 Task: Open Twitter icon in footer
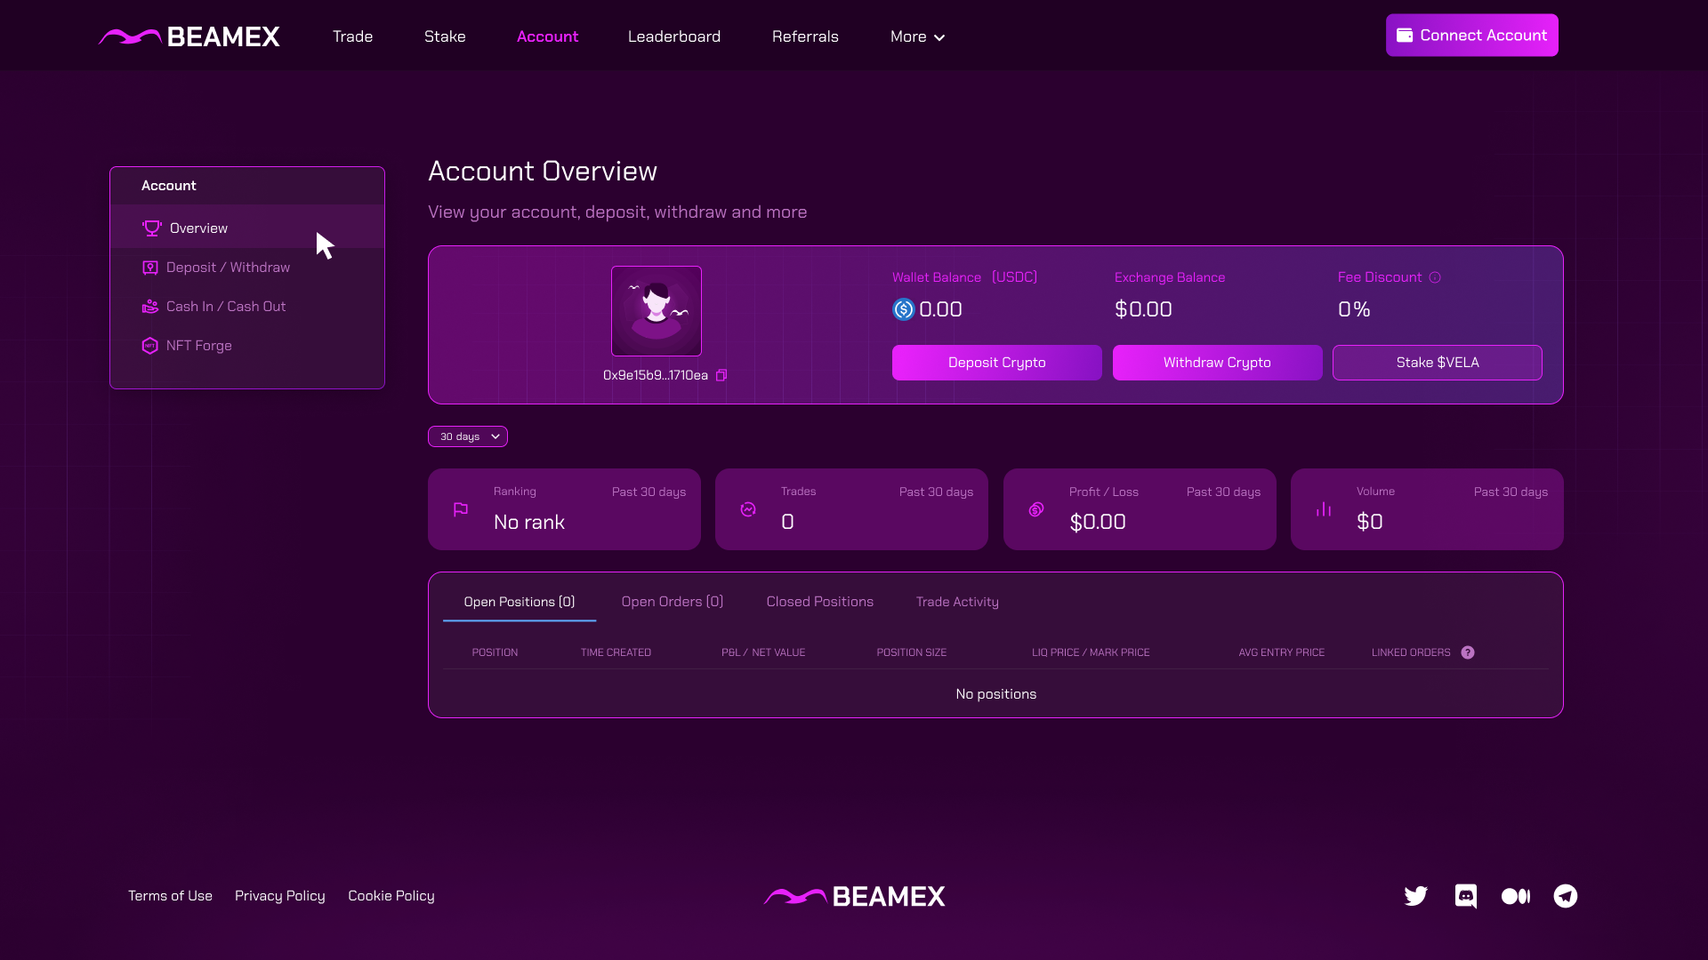(1415, 896)
